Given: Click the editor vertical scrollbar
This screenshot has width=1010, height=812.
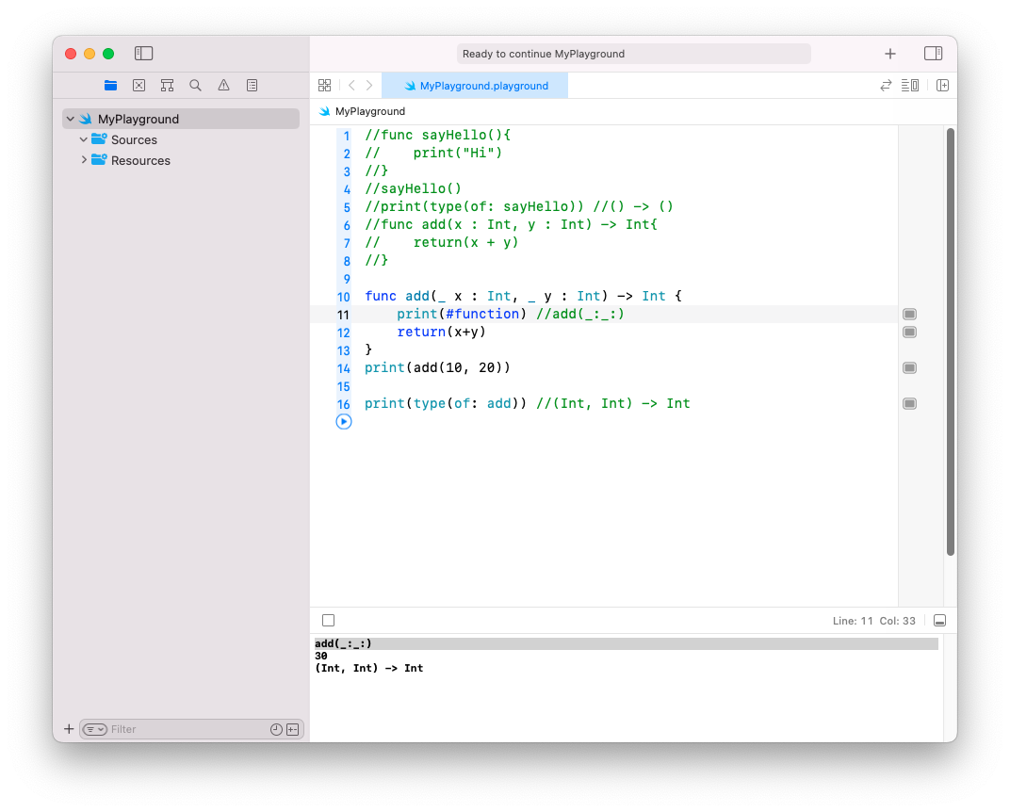Looking at the screenshot, I should point(950,341).
